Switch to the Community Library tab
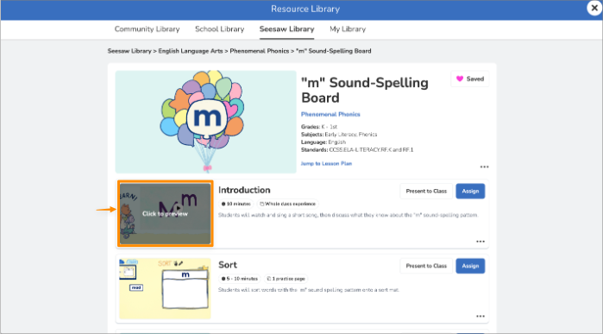The width and height of the screenshot is (603, 334). click(x=147, y=29)
